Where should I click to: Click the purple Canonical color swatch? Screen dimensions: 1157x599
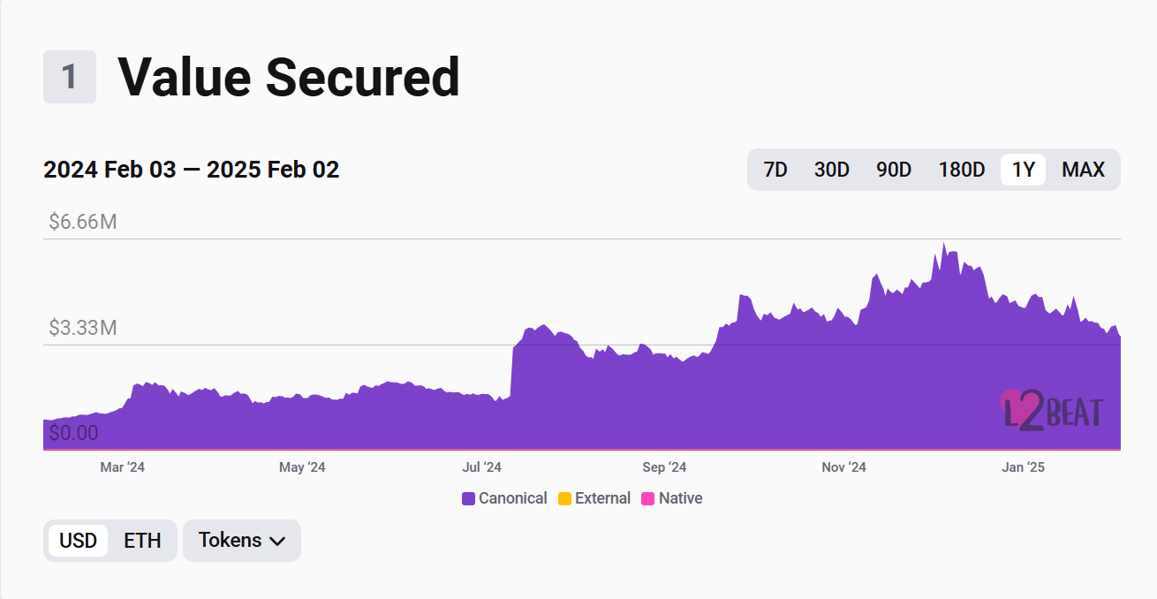click(469, 498)
